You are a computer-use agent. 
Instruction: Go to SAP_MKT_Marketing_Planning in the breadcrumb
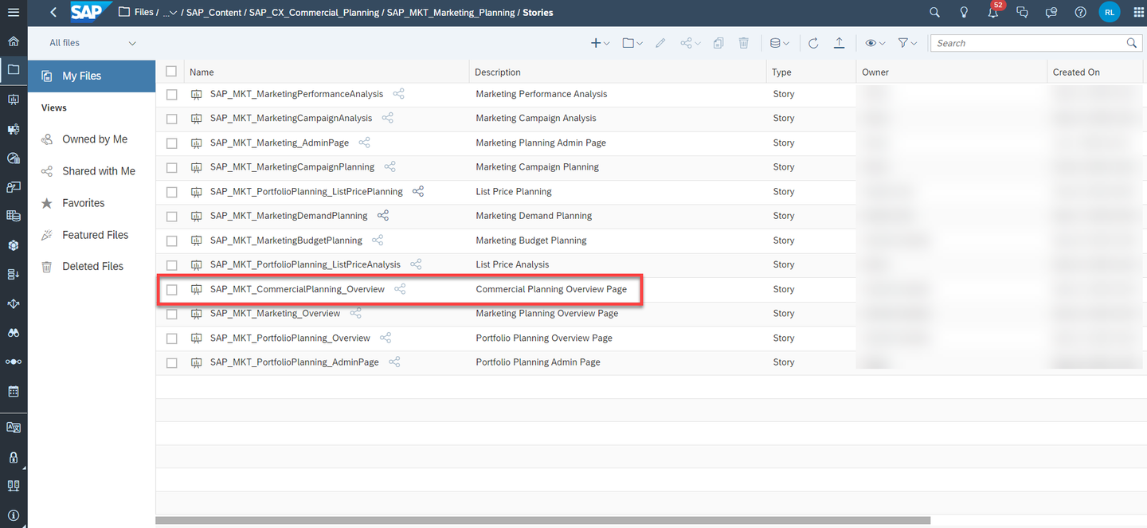point(451,13)
